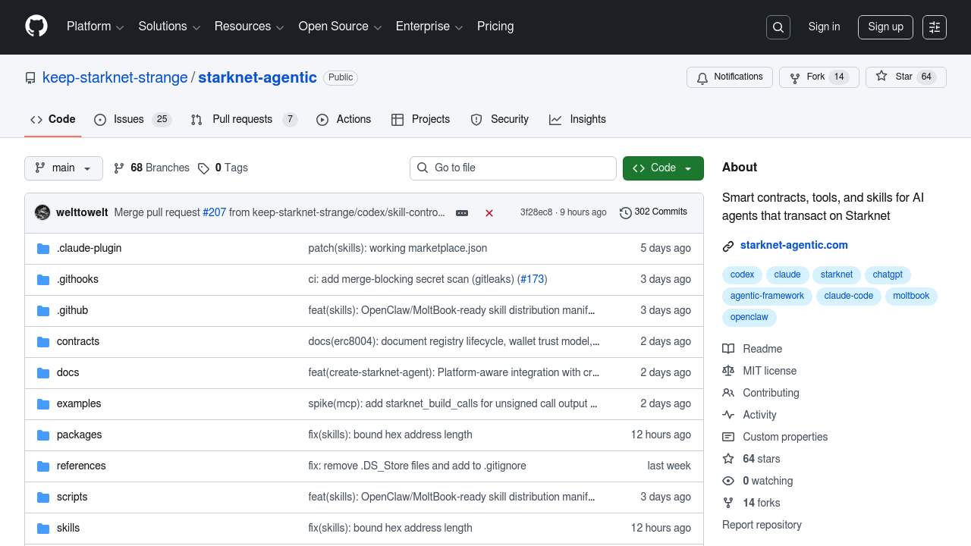
Task: Expand the Platform menu
Action: pyautogui.click(x=95, y=27)
